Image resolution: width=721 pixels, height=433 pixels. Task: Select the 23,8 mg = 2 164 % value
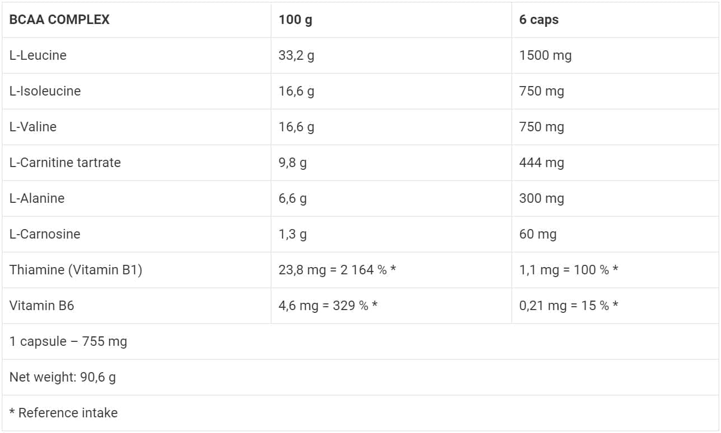point(337,270)
